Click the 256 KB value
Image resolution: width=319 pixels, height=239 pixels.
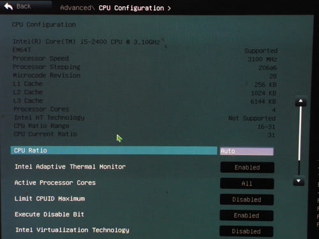265,85
